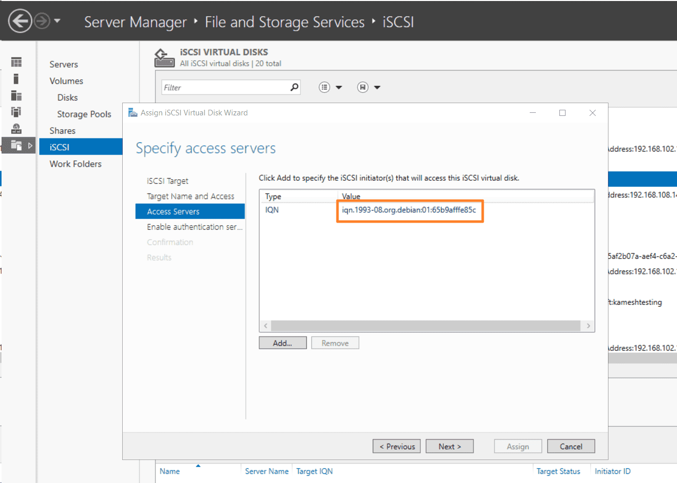
Task: Click the Add... button
Action: pos(283,343)
